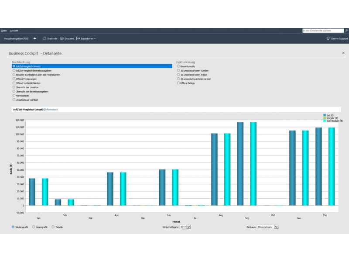349x262 pixels.
Task: Switch chart view to Liniengrafik
Action: point(34,227)
